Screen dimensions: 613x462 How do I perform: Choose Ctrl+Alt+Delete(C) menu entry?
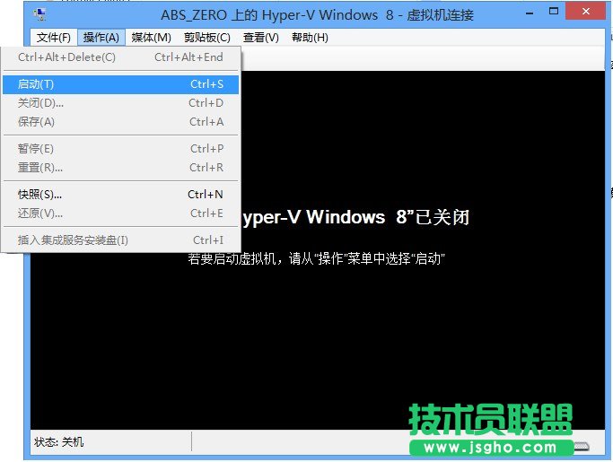(120, 57)
